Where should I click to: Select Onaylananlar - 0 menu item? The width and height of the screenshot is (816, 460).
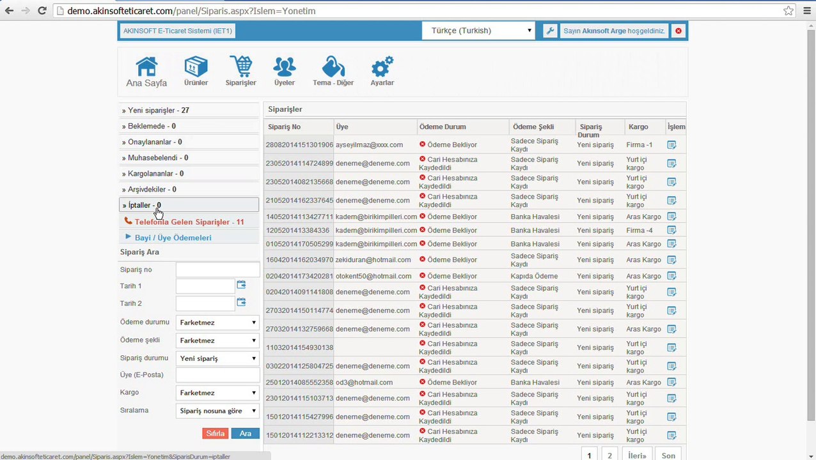(189, 142)
